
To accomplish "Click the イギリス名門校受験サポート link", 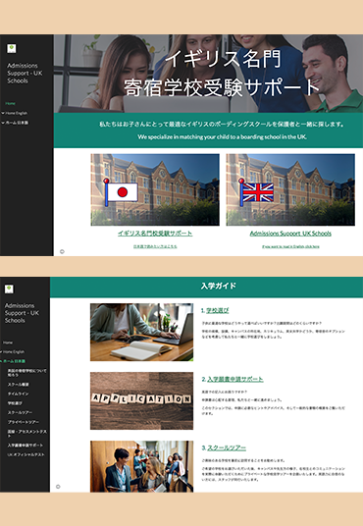I will [x=155, y=234].
